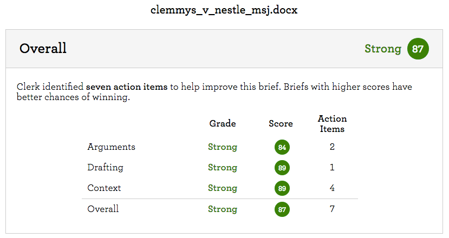The height and width of the screenshot is (238, 449).
Task: Click the 87 badge in the table's Overall row
Action: pyautogui.click(x=282, y=209)
